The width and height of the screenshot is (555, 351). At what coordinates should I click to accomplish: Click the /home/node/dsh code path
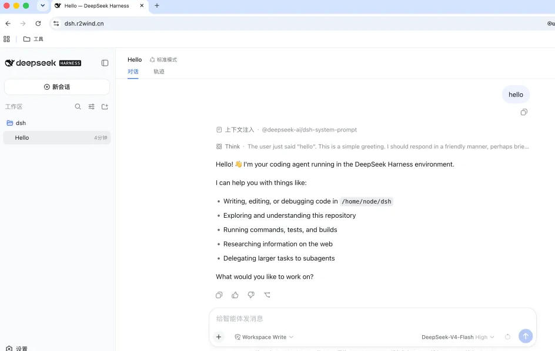(x=366, y=201)
